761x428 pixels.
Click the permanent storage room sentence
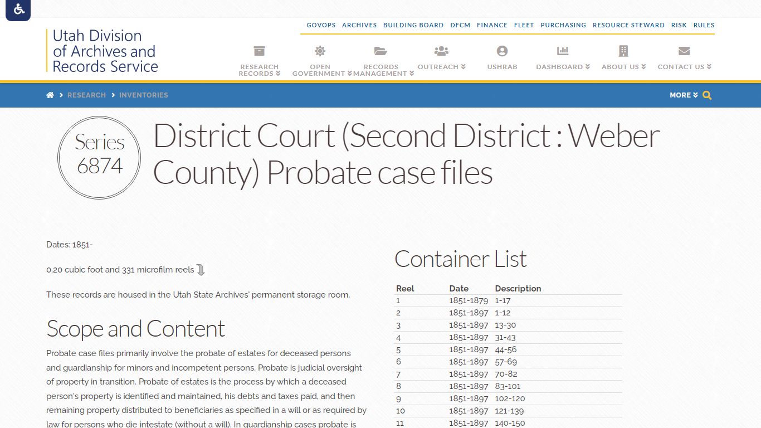(198, 295)
